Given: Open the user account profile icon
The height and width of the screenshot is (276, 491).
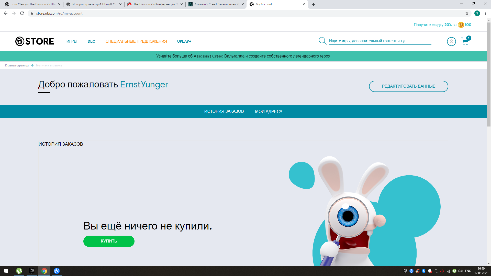Looking at the screenshot, I should coord(451,41).
